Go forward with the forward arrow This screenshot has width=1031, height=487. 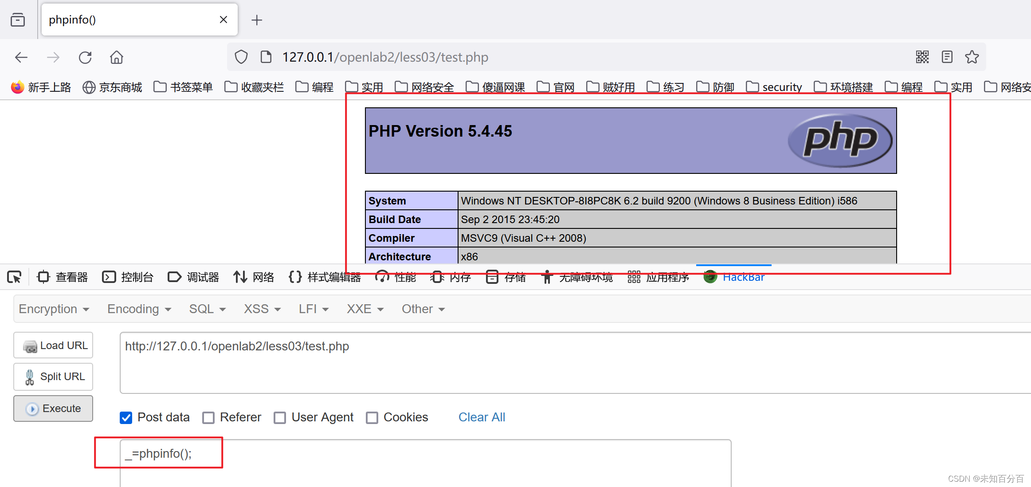53,57
